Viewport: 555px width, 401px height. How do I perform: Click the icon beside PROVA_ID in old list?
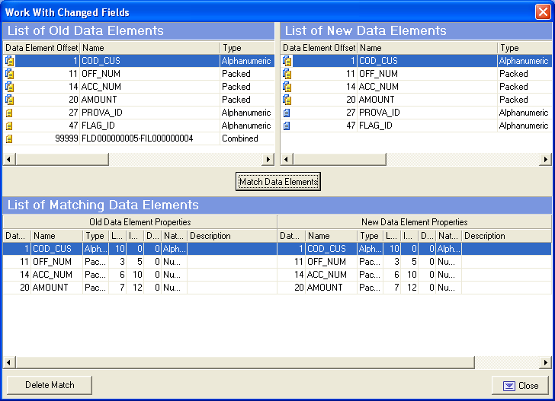(9, 113)
